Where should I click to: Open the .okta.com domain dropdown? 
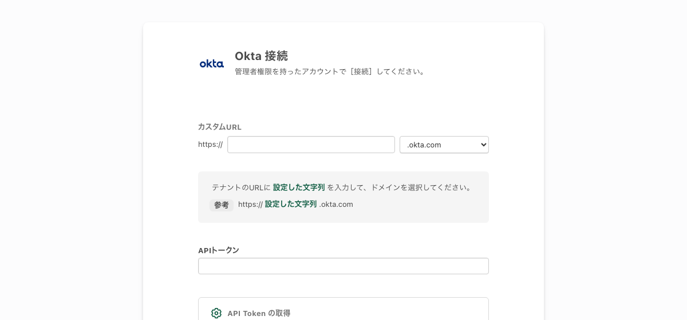tap(444, 145)
